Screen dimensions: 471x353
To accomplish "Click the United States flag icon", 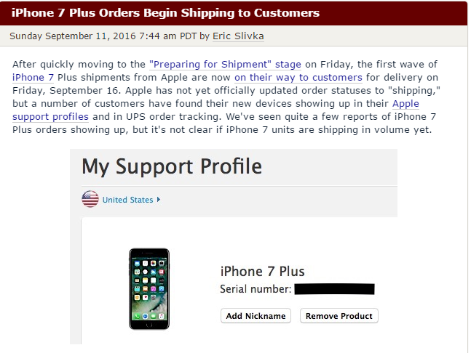I will click(x=90, y=199).
